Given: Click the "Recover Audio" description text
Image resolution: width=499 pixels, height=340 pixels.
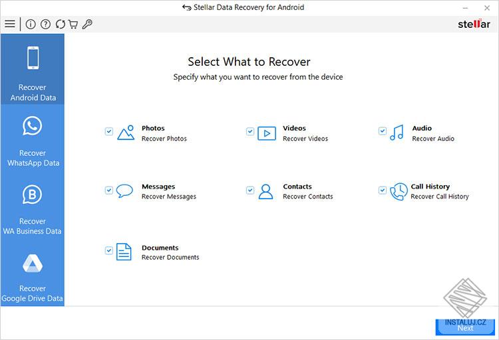Looking at the screenshot, I should 433,139.
